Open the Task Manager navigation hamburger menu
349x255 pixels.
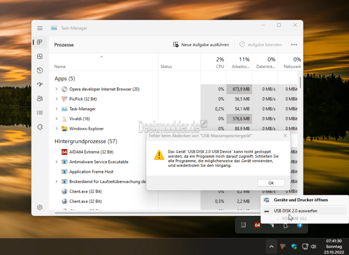(x=40, y=28)
